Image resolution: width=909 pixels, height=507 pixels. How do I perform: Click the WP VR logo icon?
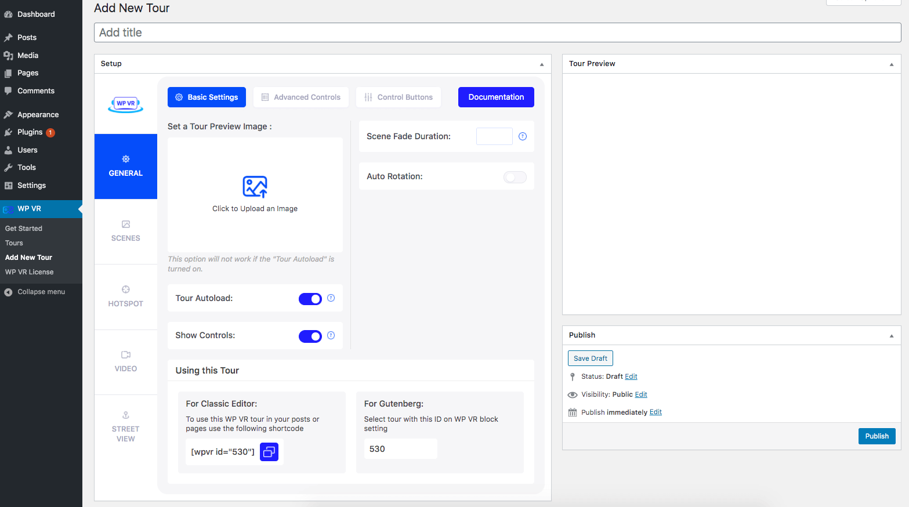click(x=125, y=104)
